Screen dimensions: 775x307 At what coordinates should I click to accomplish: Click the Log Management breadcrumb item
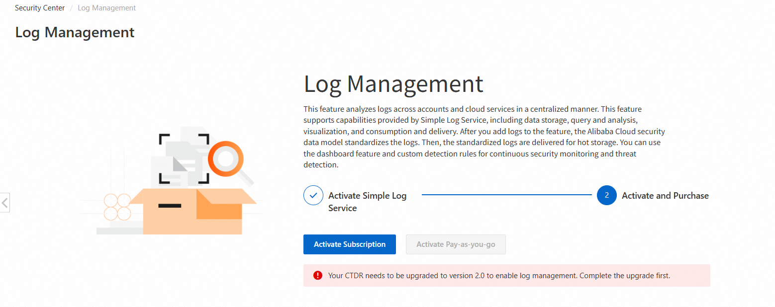[106, 8]
